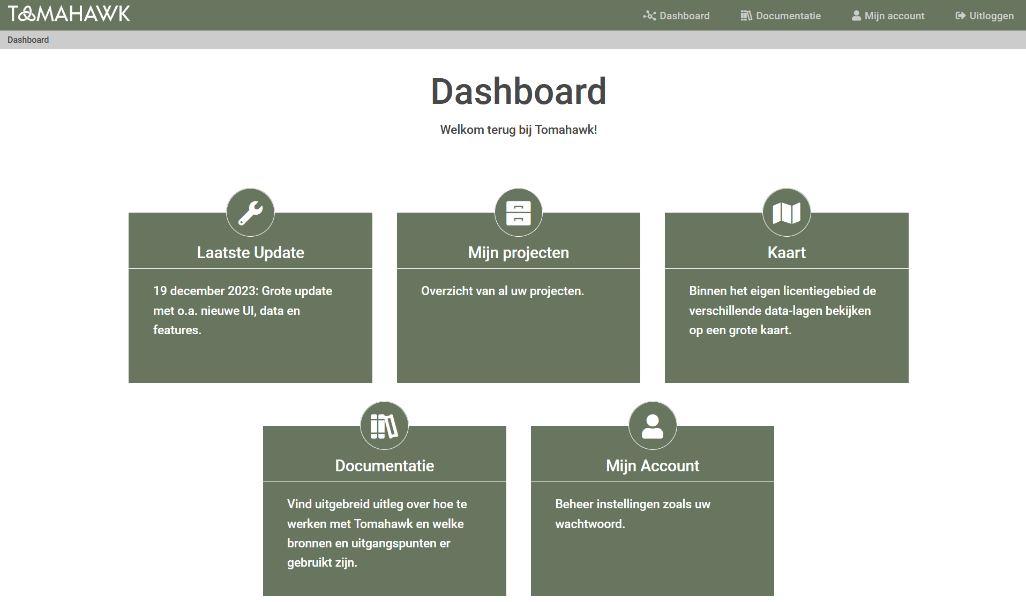Open the Documentatie card title
The image size is (1026, 602).
coord(384,465)
